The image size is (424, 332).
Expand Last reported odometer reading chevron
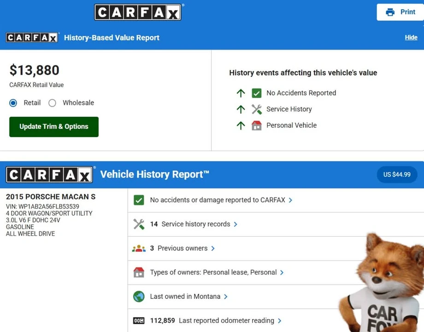pos(279,320)
